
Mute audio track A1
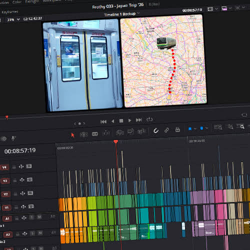click(x=39, y=217)
